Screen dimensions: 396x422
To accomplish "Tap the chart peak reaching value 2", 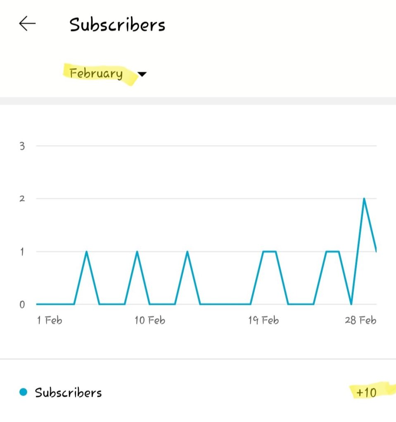I will click(364, 199).
